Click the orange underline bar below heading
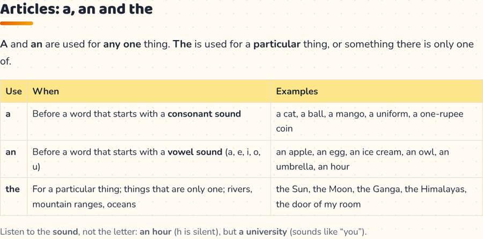 point(17,24)
